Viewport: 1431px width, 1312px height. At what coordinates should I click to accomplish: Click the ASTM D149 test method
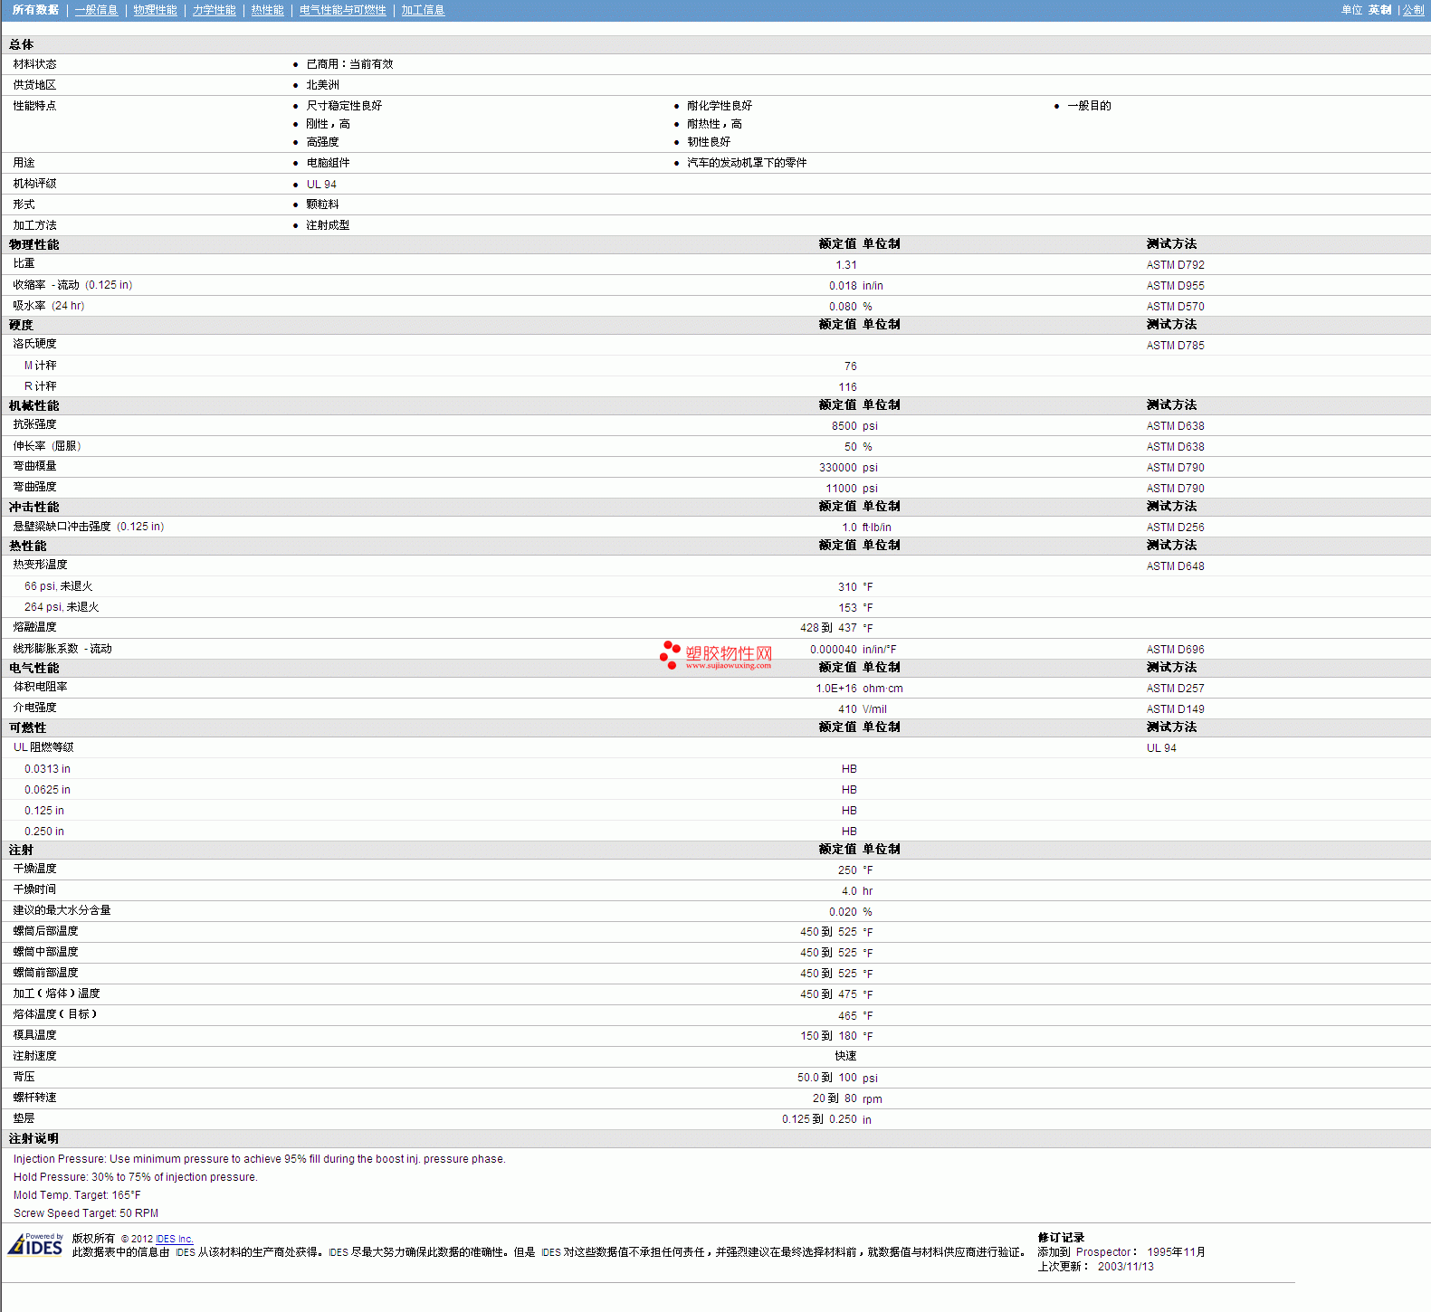(1175, 709)
